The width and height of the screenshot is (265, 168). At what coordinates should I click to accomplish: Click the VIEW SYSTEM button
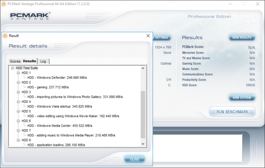click(x=241, y=98)
